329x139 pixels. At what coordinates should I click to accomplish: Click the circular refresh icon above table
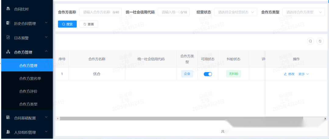pyautogui.click(x=320, y=41)
